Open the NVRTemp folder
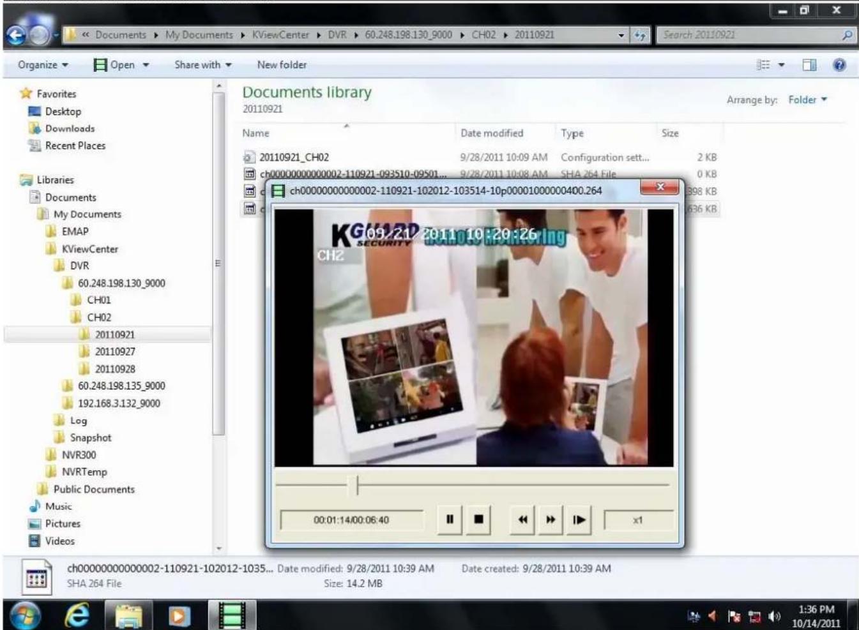Image resolution: width=859 pixels, height=630 pixels. click(x=84, y=472)
